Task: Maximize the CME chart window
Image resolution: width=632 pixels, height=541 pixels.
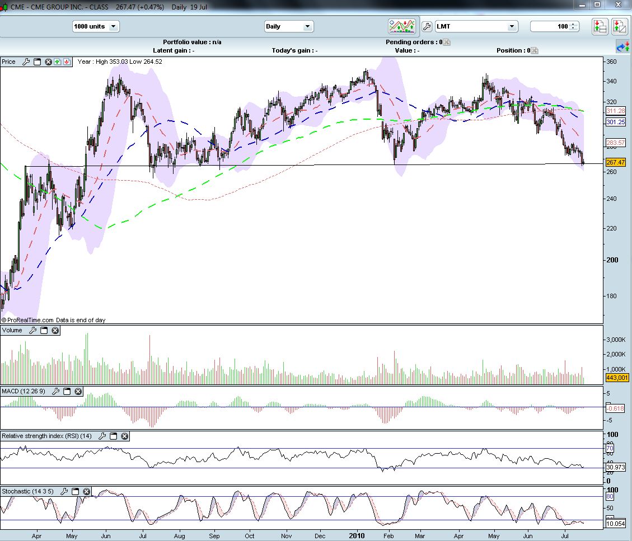Action: point(597,5)
